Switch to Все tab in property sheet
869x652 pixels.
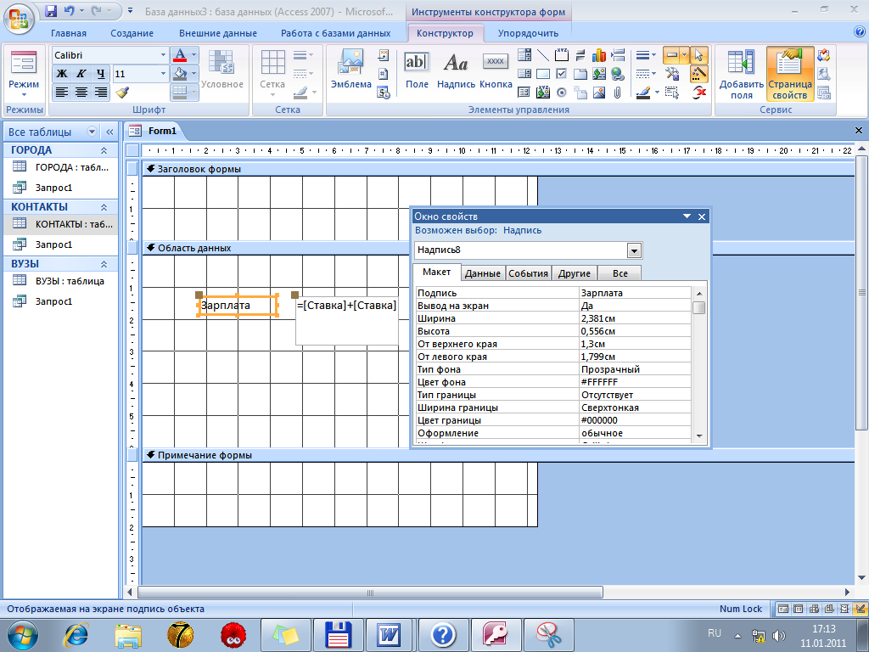620,273
